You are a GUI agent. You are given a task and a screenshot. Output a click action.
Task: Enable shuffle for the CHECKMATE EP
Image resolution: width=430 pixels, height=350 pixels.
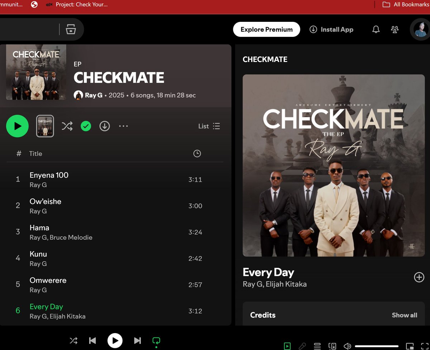(x=67, y=126)
